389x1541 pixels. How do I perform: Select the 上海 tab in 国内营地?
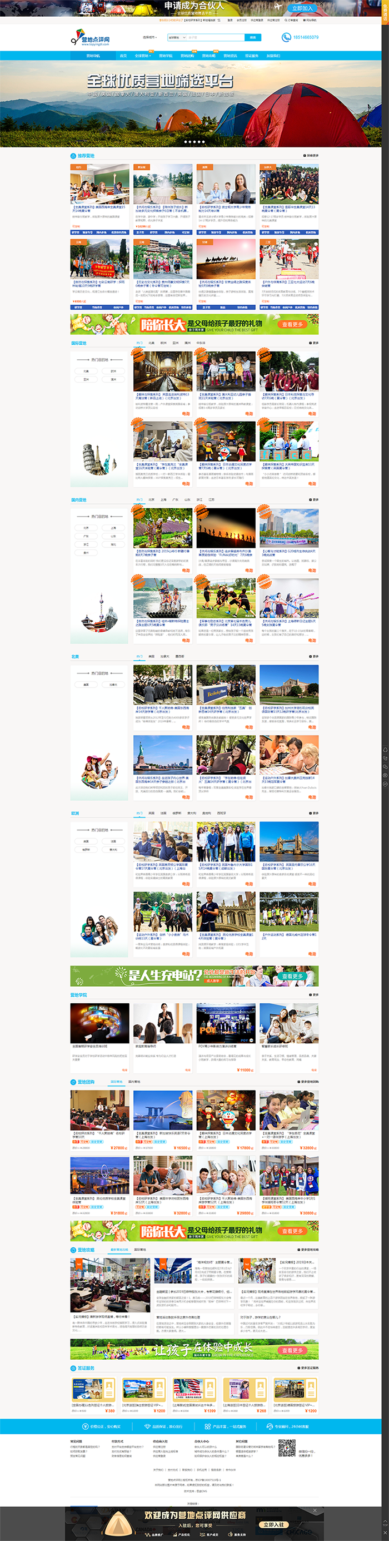pos(163,499)
